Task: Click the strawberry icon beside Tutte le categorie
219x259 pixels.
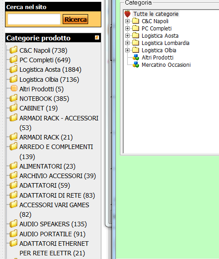Action: point(127,14)
